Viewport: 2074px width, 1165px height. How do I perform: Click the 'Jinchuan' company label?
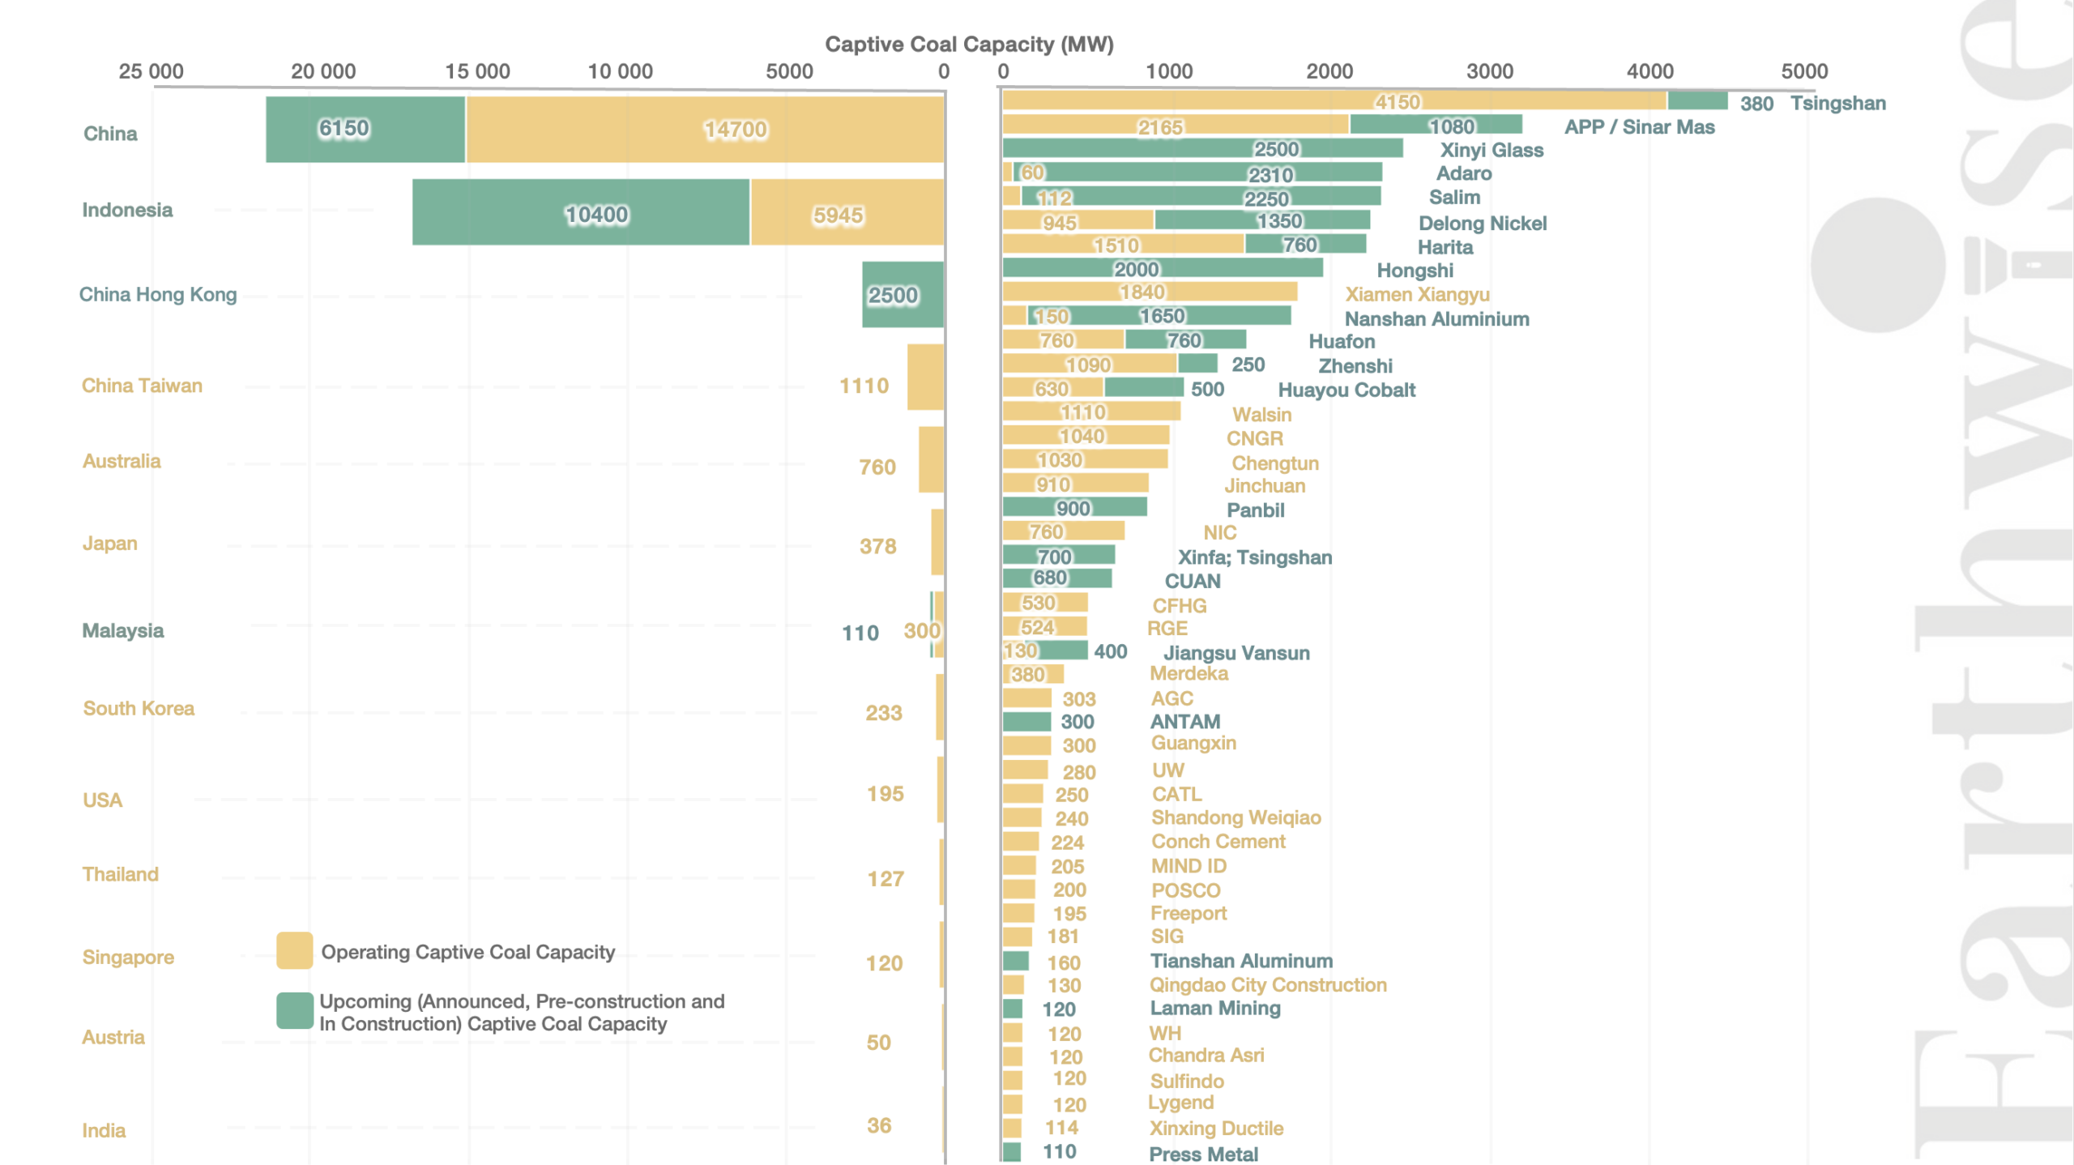point(1265,485)
